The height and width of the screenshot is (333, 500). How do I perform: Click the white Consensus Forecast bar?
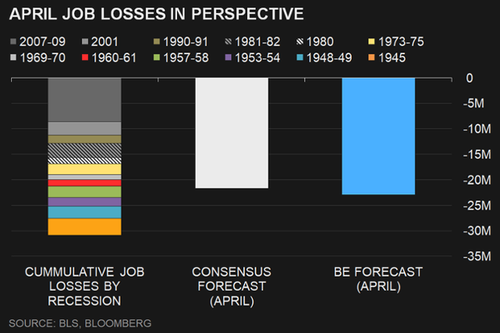coord(232,132)
